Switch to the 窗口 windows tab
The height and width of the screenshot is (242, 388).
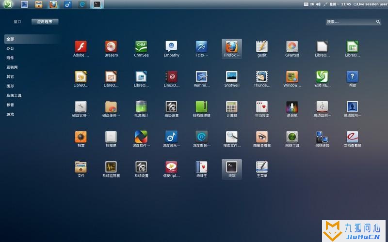point(17,22)
